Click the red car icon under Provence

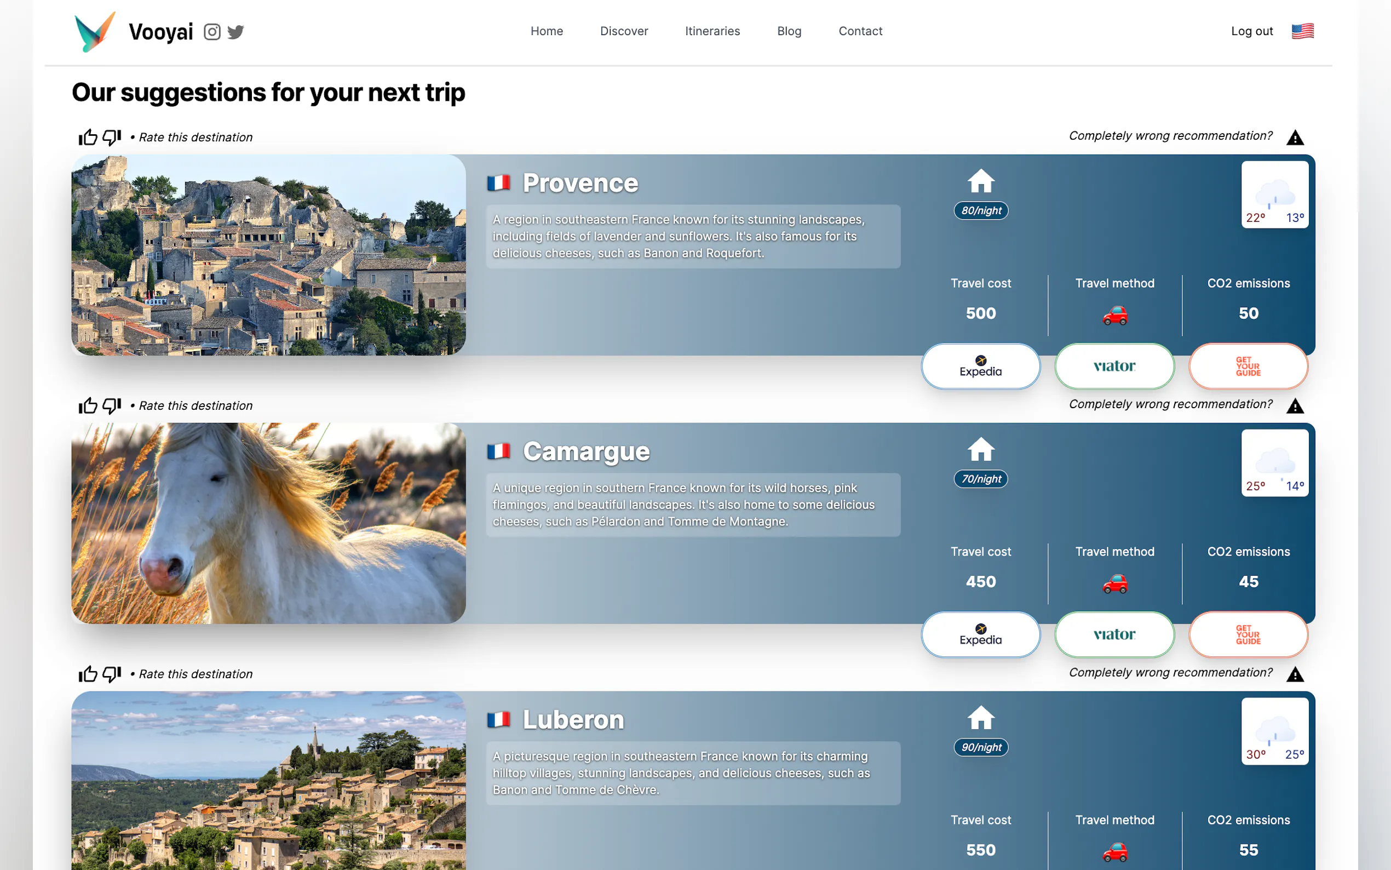tap(1114, 314)
